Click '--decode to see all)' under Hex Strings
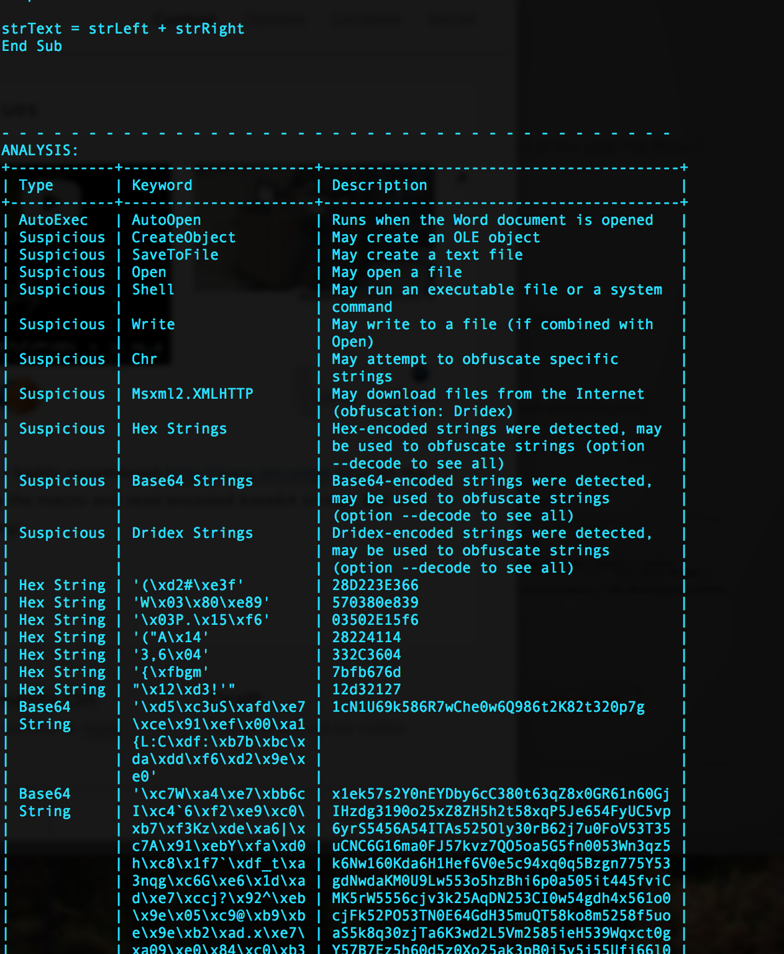 point(419,463)
